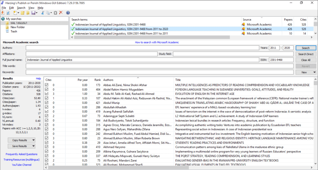
Task: Click the floppy disk save icon
Action: tap(33, 13)
